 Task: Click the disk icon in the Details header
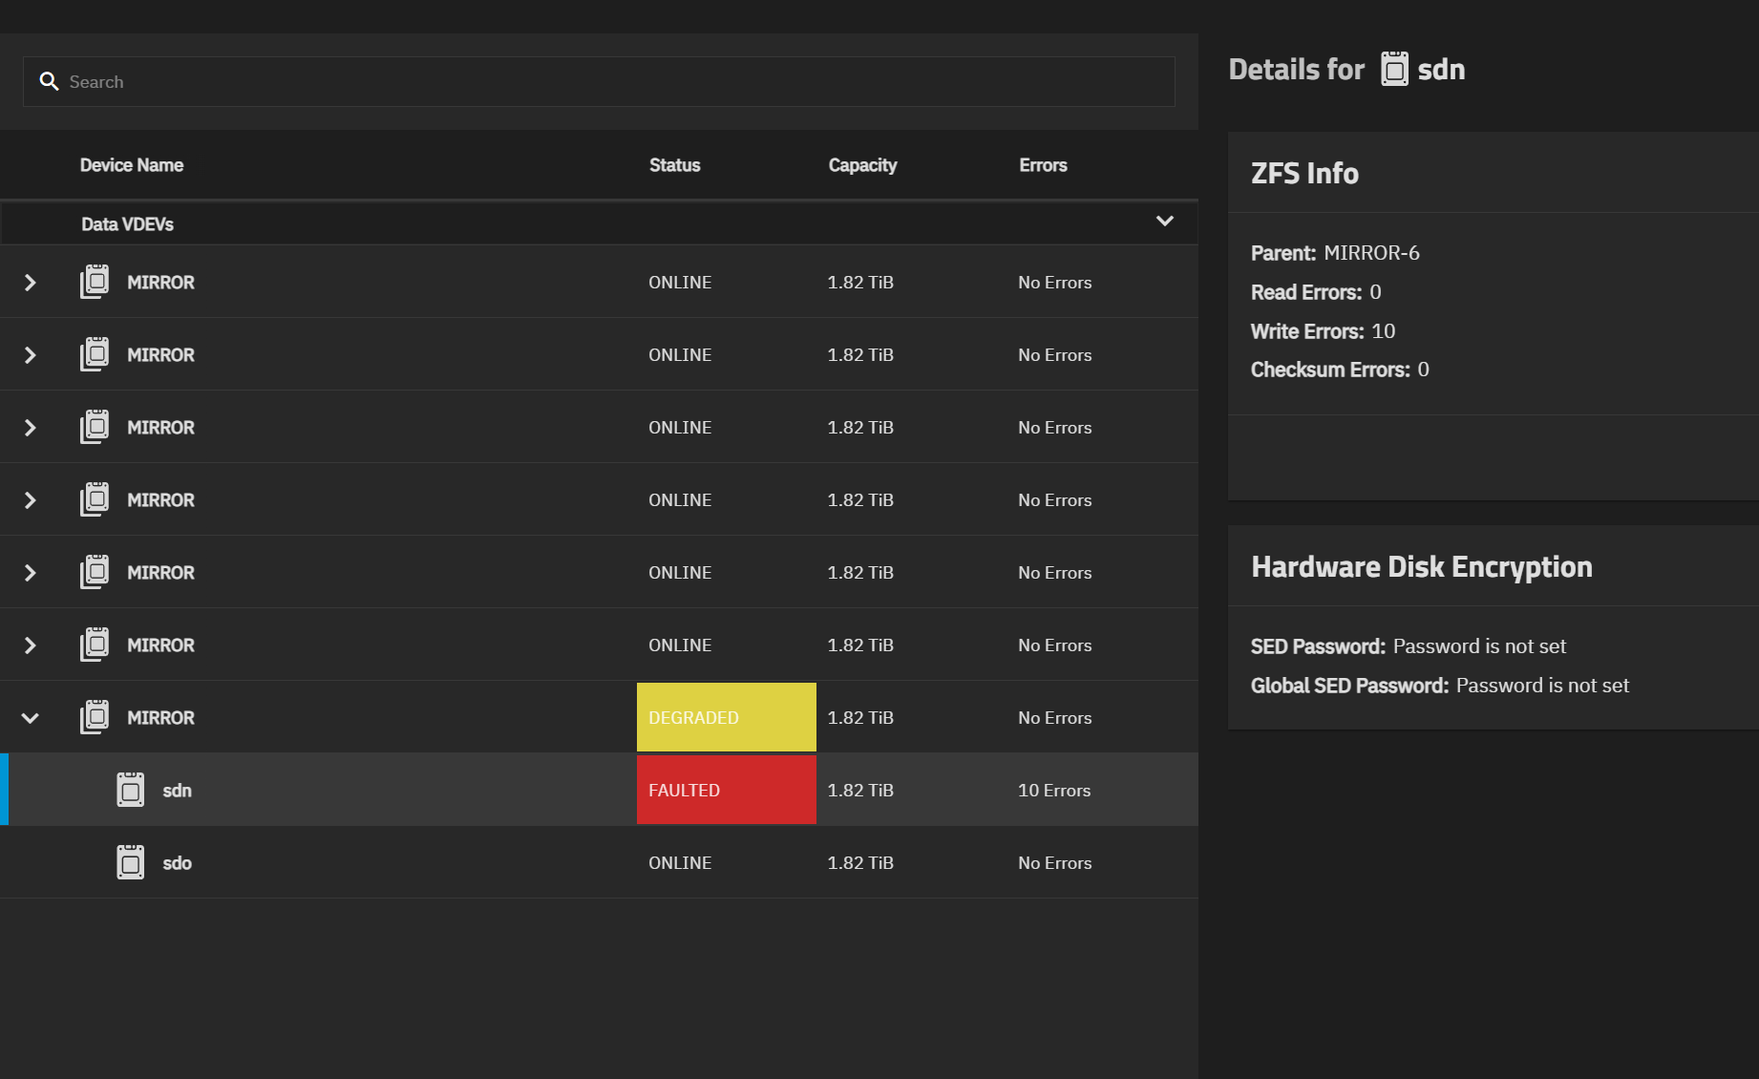coord(1394,70)
